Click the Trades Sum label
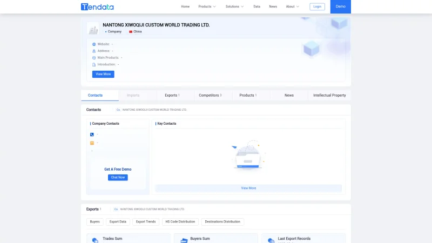Screen dimensions: 432x243 click(112, 239)
